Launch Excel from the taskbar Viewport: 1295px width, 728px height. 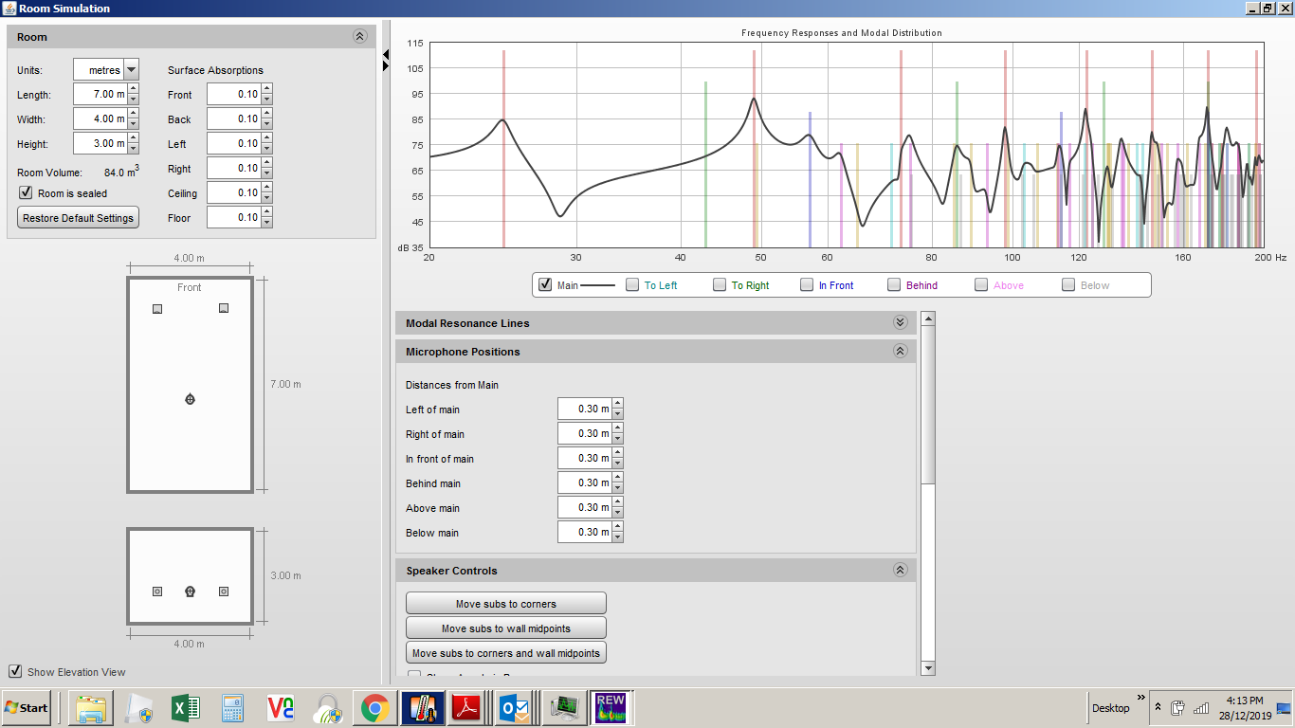[x=186, y=708]
